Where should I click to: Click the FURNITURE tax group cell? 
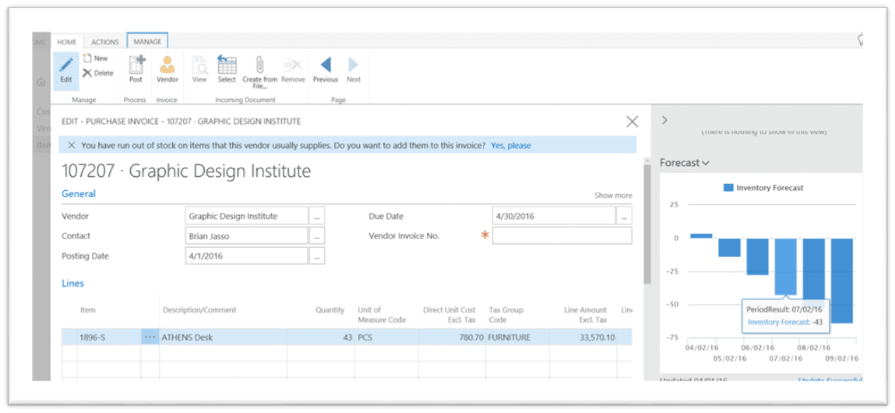[518, 337]
